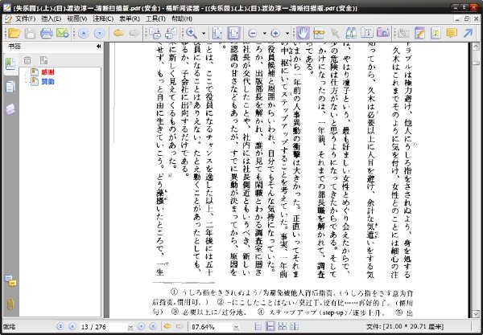Open the zoom percentage dropdown in the status bar
The image size is (483, 335).
pos(236,327)
